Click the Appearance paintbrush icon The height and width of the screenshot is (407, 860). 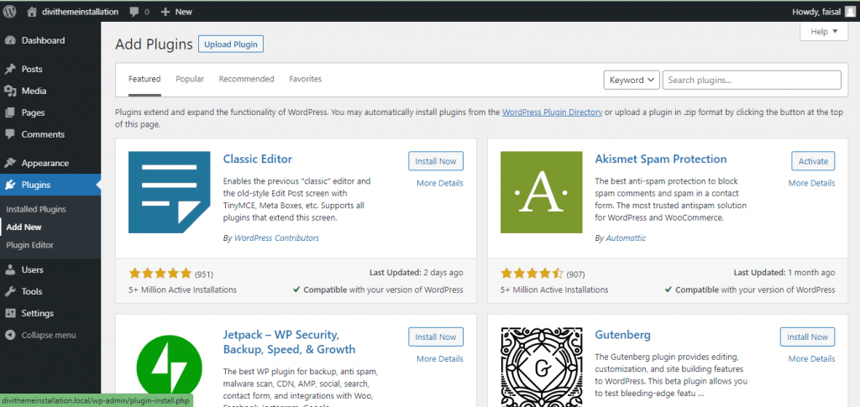coord(10,164)
